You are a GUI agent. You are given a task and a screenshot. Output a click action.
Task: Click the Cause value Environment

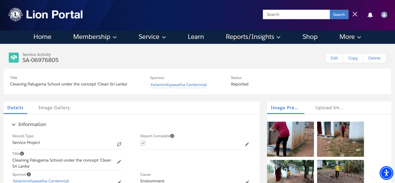point(152,181)
